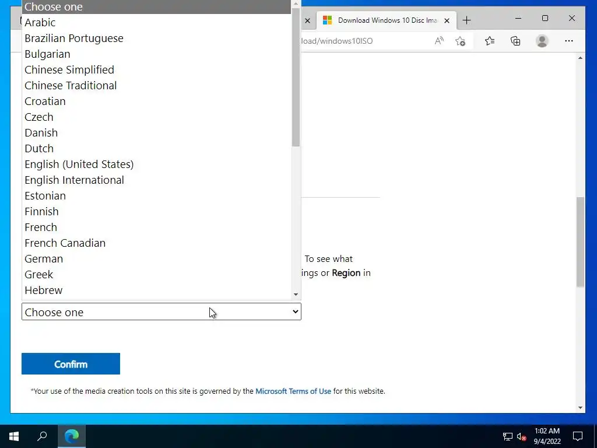
Task: Choose Czech language option
Action: (156, 117)
